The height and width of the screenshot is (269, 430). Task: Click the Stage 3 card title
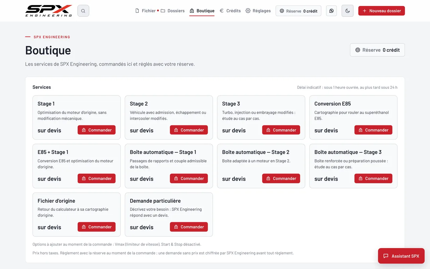(x=231, y=104)
